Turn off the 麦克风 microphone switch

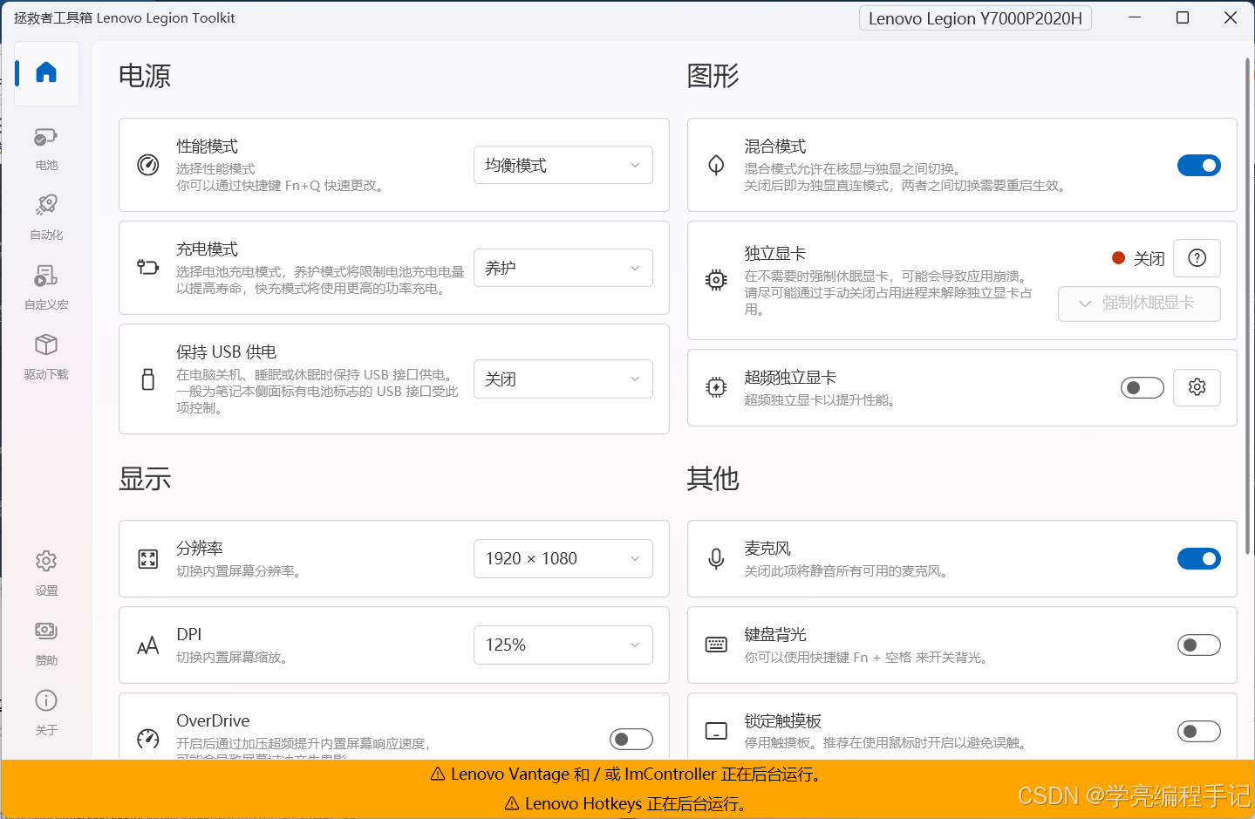[1199, 559]
